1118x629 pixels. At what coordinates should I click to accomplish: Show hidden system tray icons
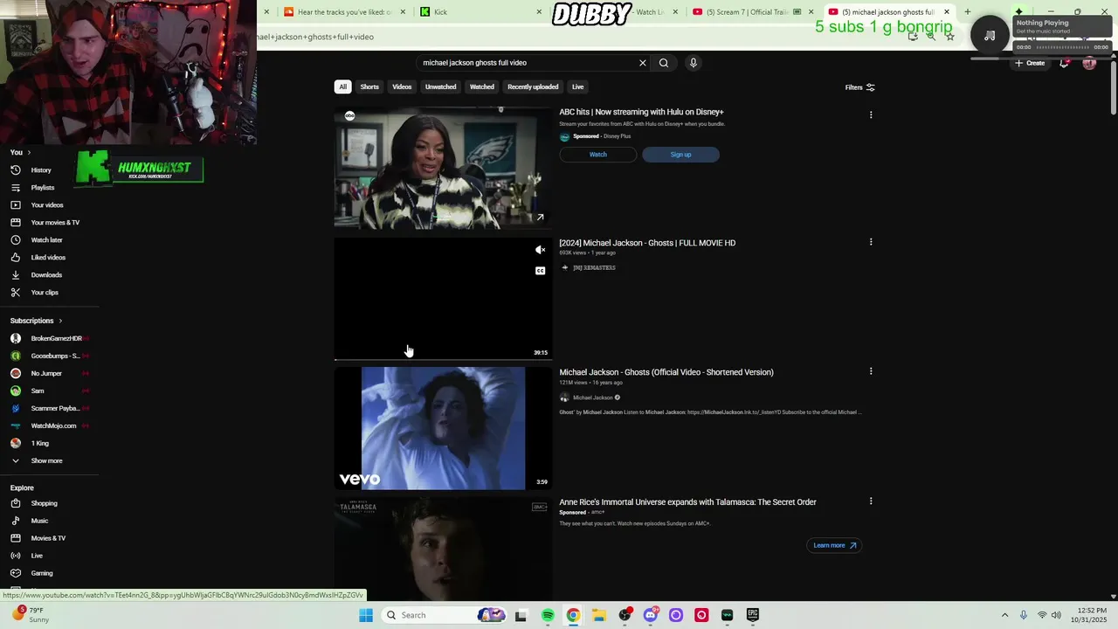coord(1005,615)
